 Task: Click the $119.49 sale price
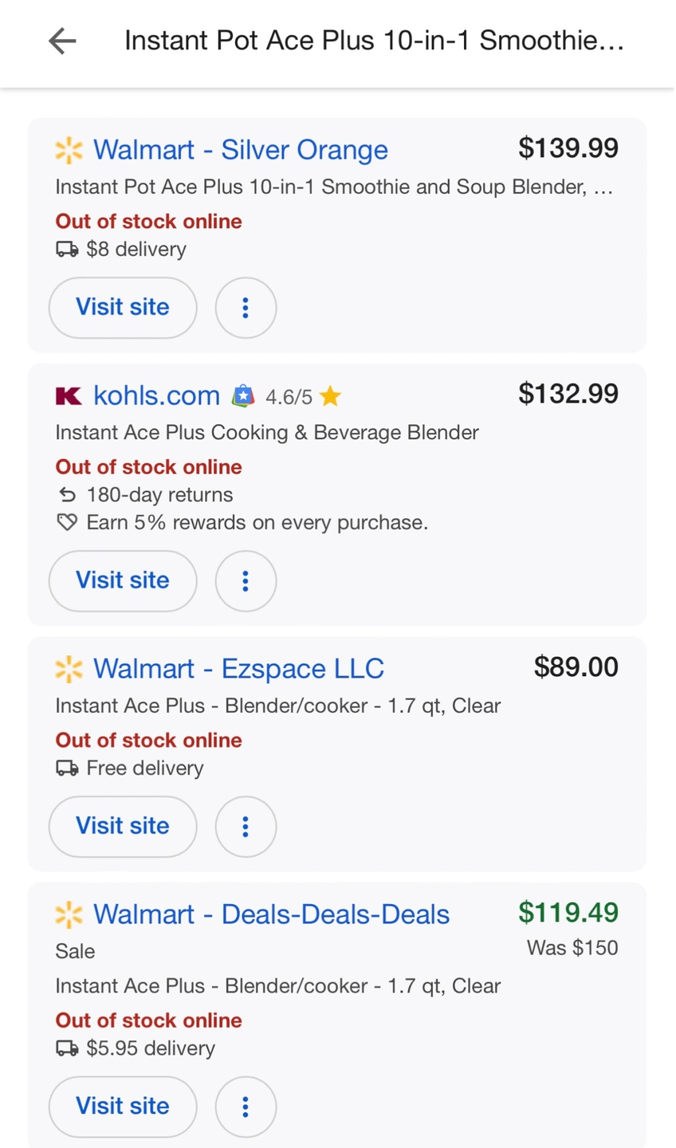click(568, 913)
